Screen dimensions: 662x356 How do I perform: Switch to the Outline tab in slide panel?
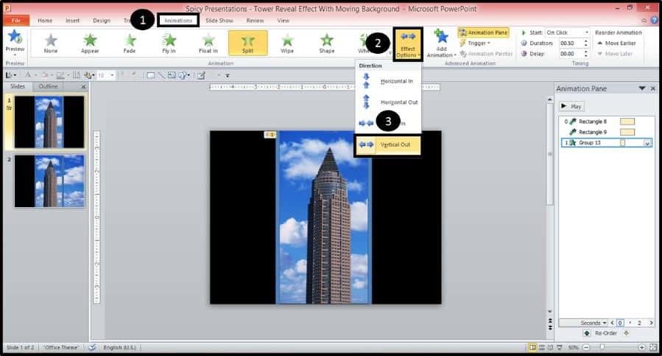(48, 86)
